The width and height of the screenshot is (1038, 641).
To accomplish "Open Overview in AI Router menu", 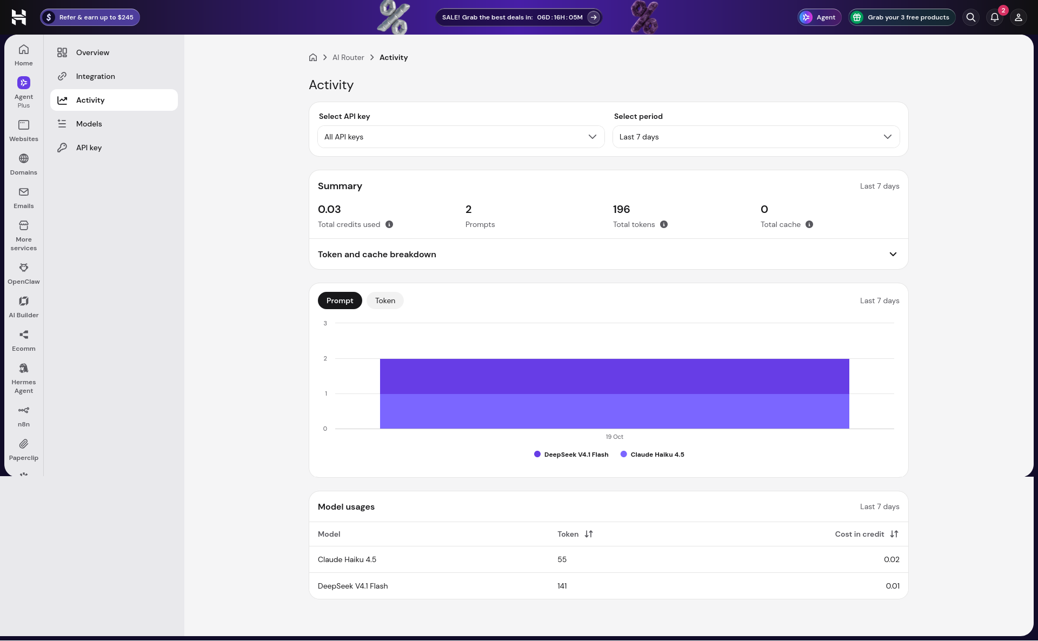I will pyautogui.click(x=114, y=52).
